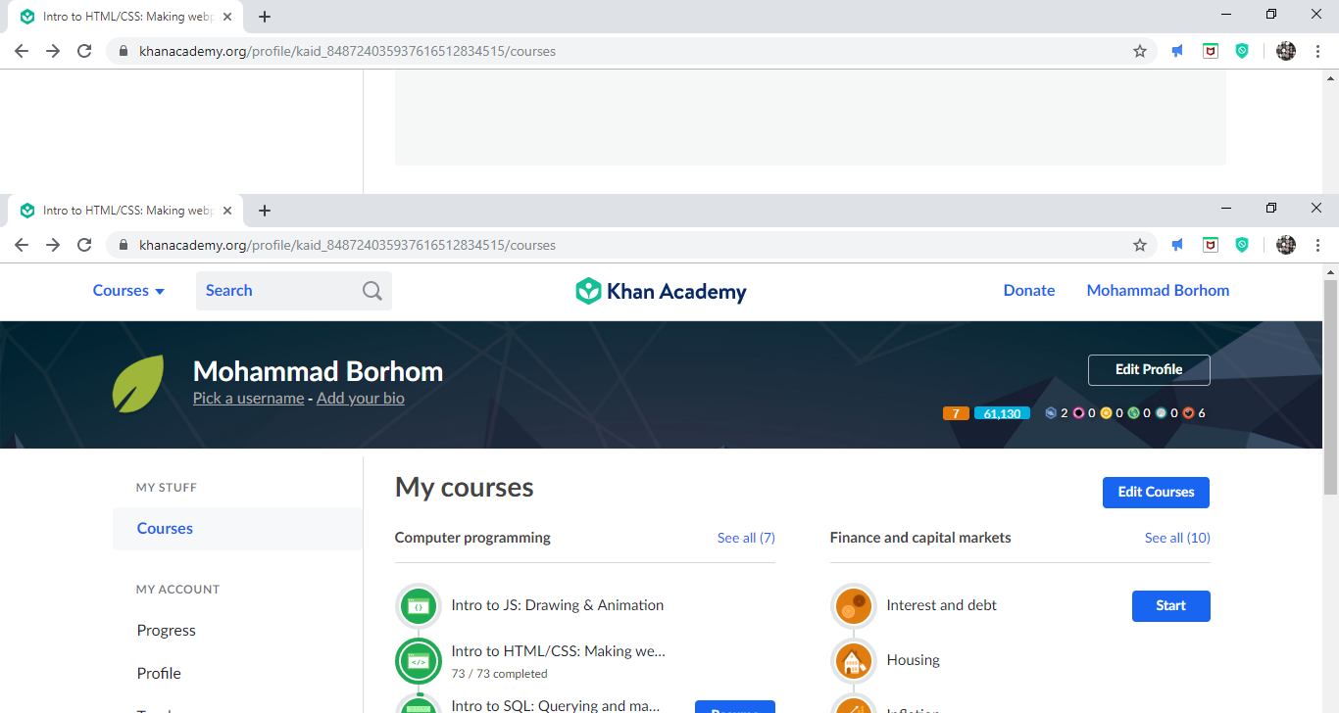Screen dimensions: 1339x713
Task: Open the Housing course link
Action: pos(914,660)
